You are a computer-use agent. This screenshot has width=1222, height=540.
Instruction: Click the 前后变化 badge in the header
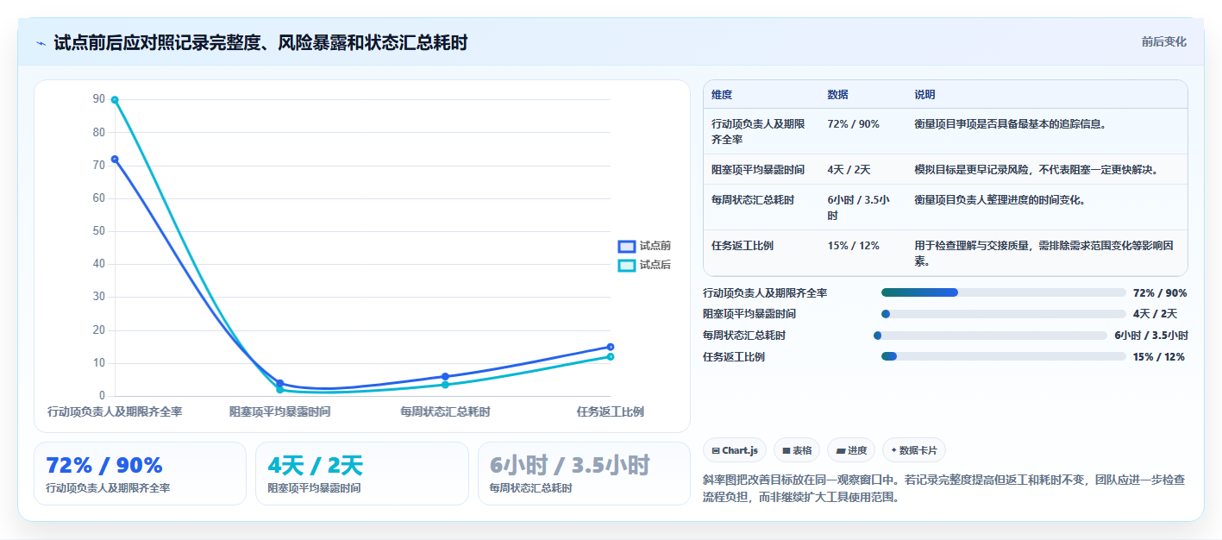1163,41
